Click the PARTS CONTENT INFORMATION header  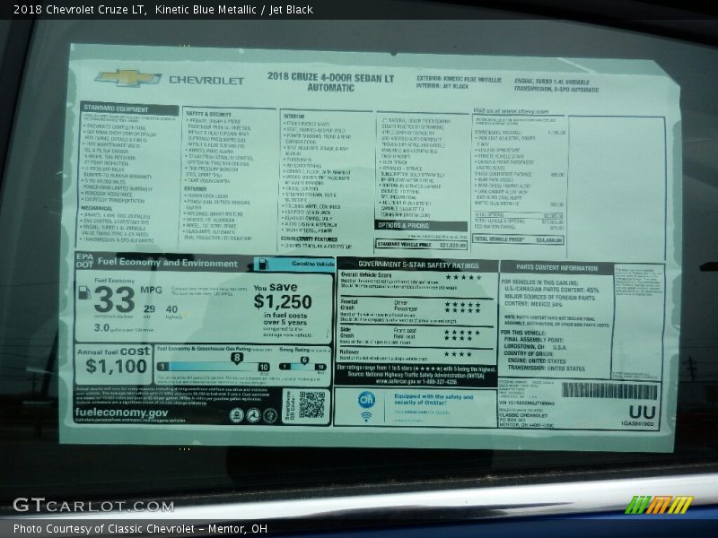coord(556,267)
